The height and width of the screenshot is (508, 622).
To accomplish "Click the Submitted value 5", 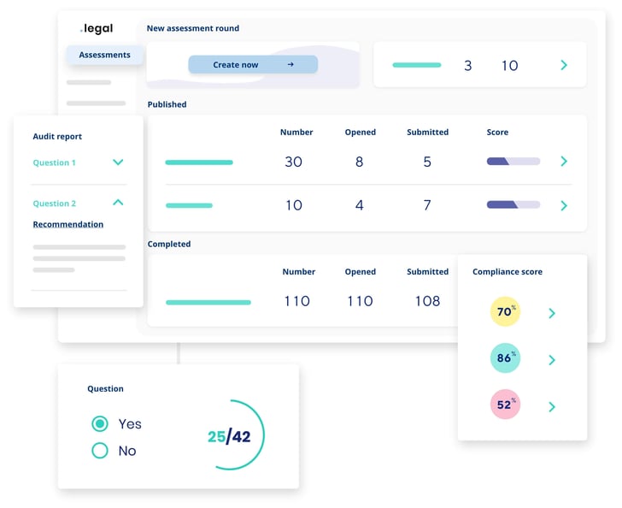I will pos(427,162).
